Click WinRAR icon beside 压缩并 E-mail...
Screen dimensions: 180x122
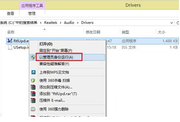coord(33,100)
